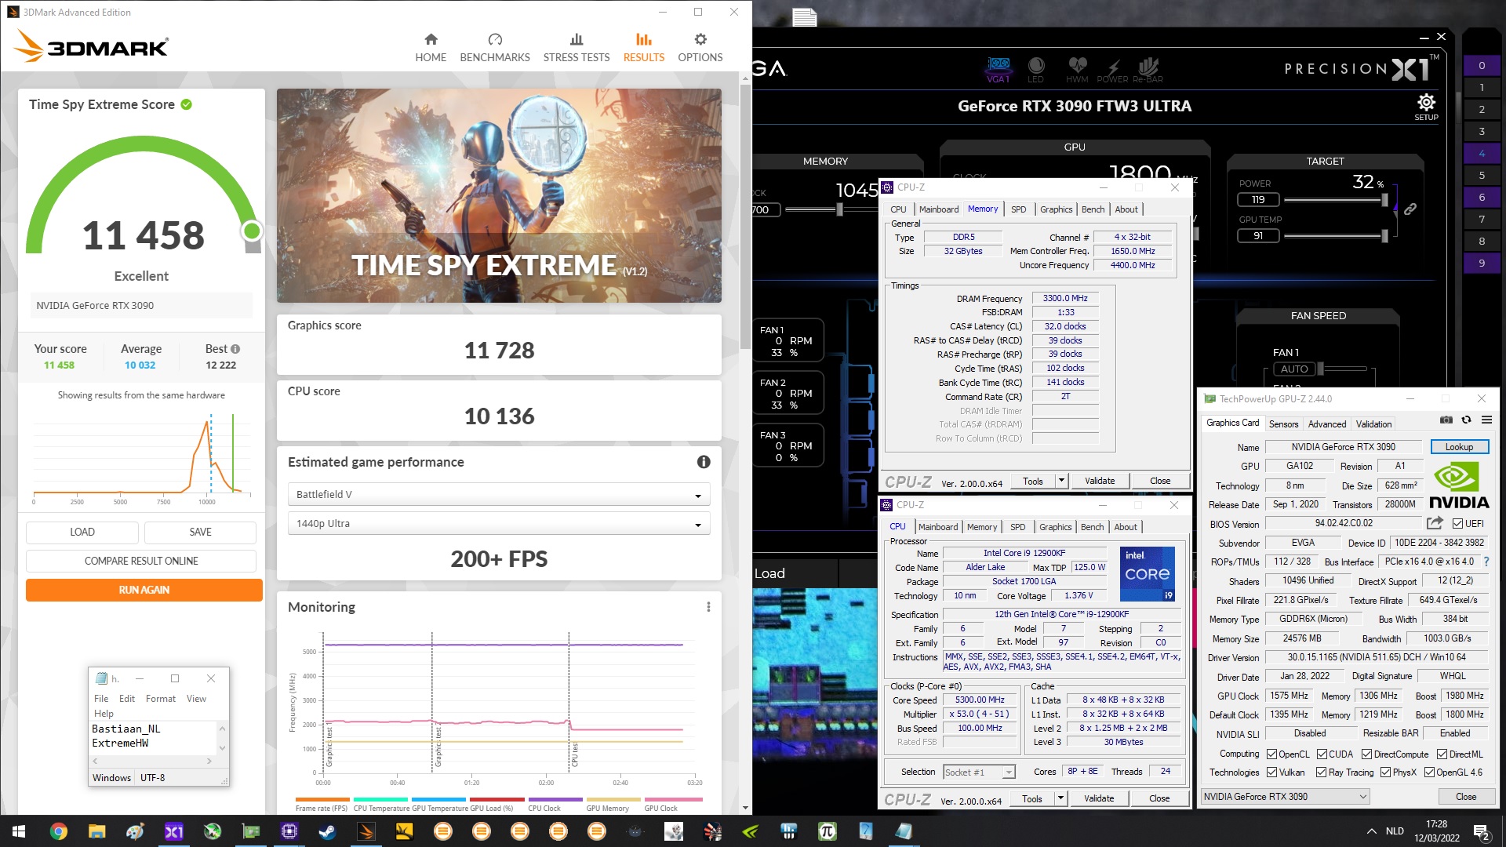The width and height of the screenshot is (1506, 847).
Task: Open HWM monitor in Precision X1
Action: point(1077,69)
